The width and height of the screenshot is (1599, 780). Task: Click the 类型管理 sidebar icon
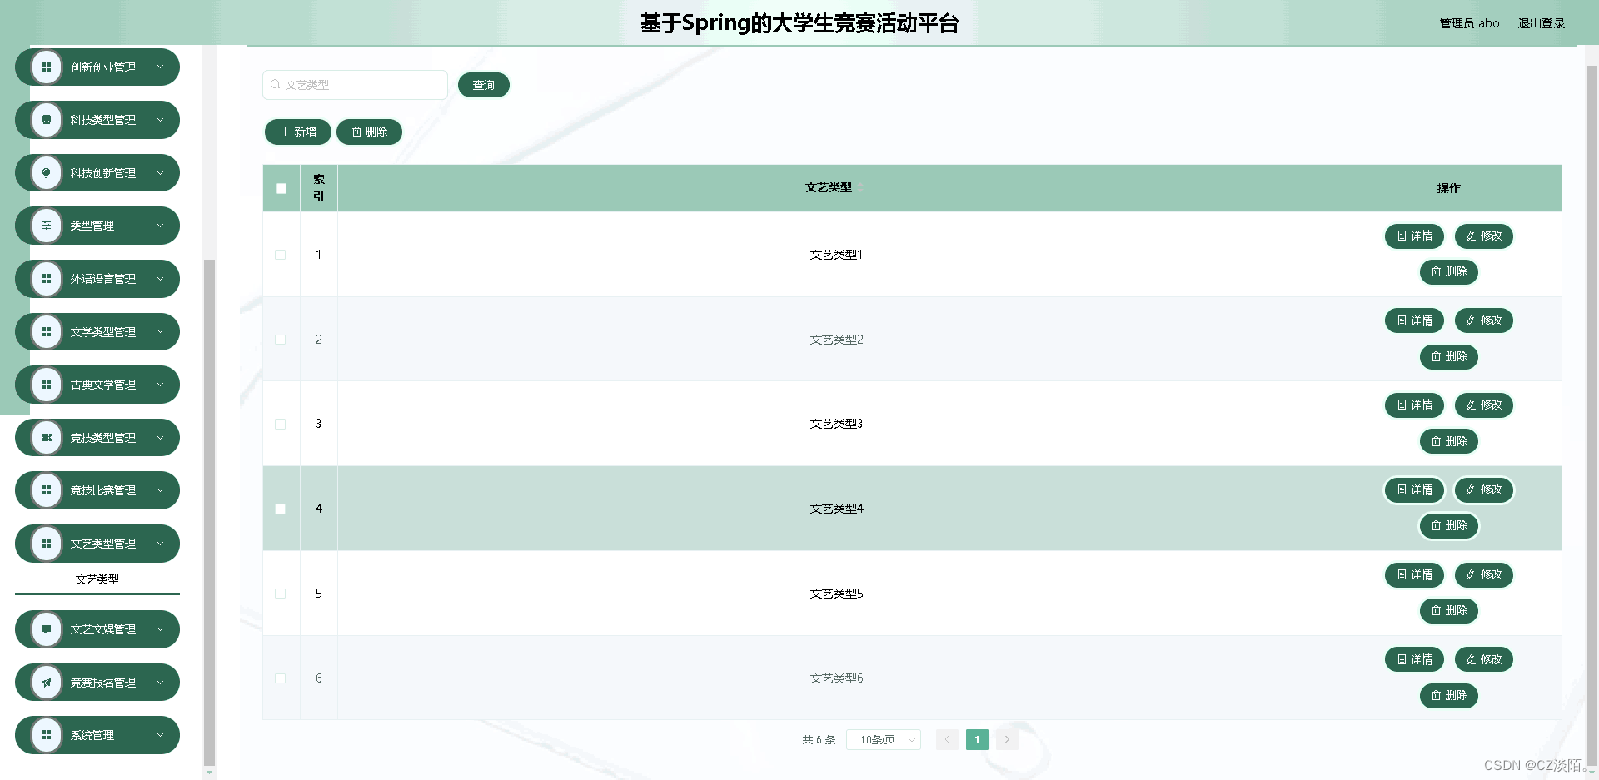(47, 226)
